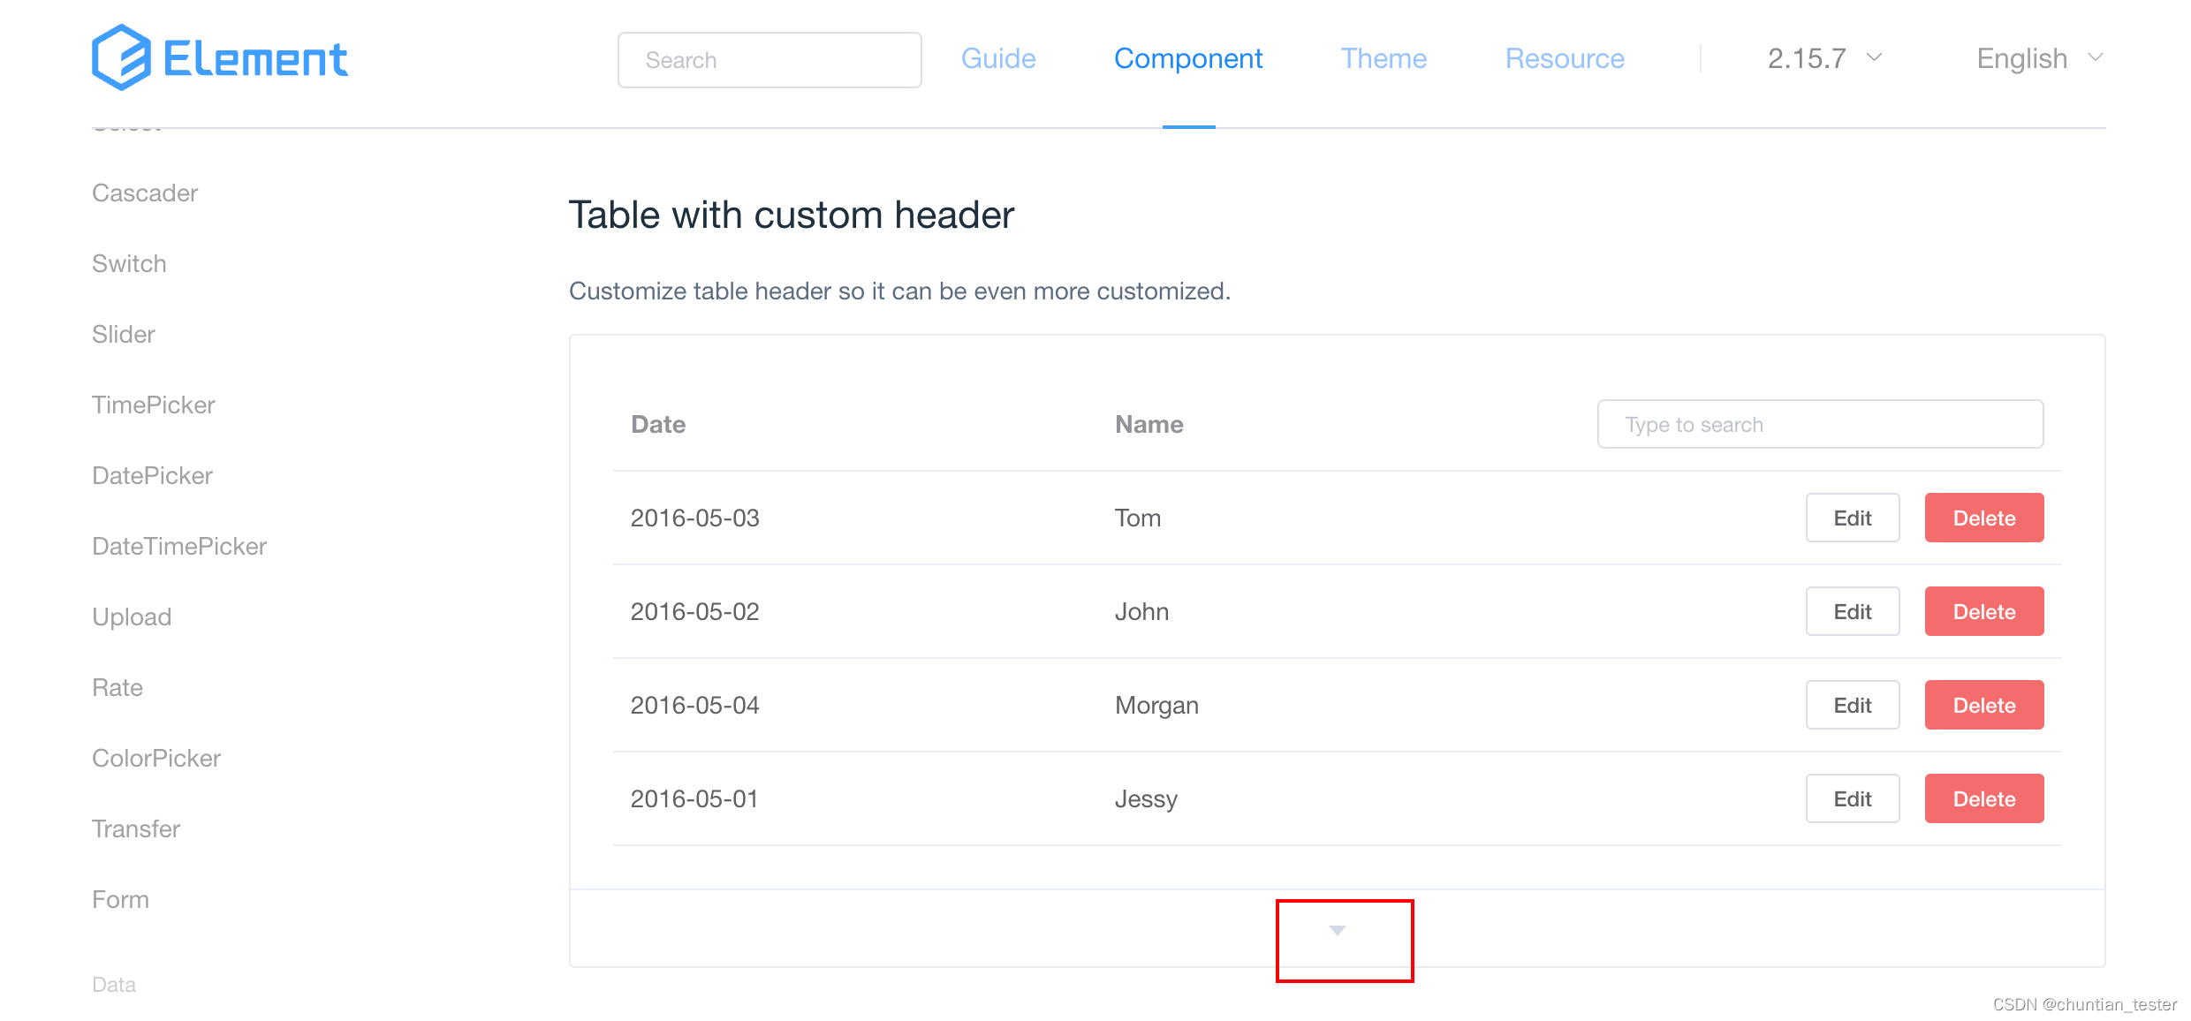Click the Resource navigation link
This screenshot has height=1021, width=2191.
tap(1564, 58)
